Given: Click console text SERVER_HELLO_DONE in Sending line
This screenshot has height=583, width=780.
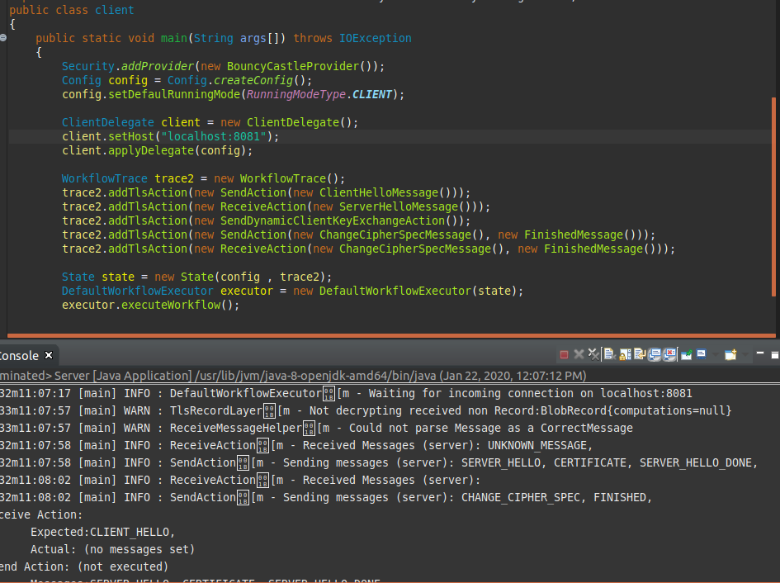Looking at the screenshot, I should click(698, 463).
